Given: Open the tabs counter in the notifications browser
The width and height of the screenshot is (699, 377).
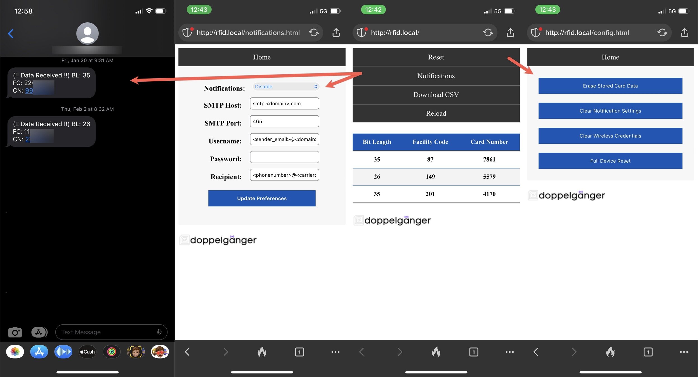Looking at the screenshot, I should click(299, 352).
